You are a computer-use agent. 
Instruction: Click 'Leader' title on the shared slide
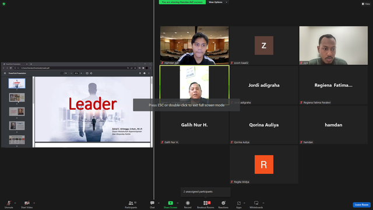tap(93, 104)
